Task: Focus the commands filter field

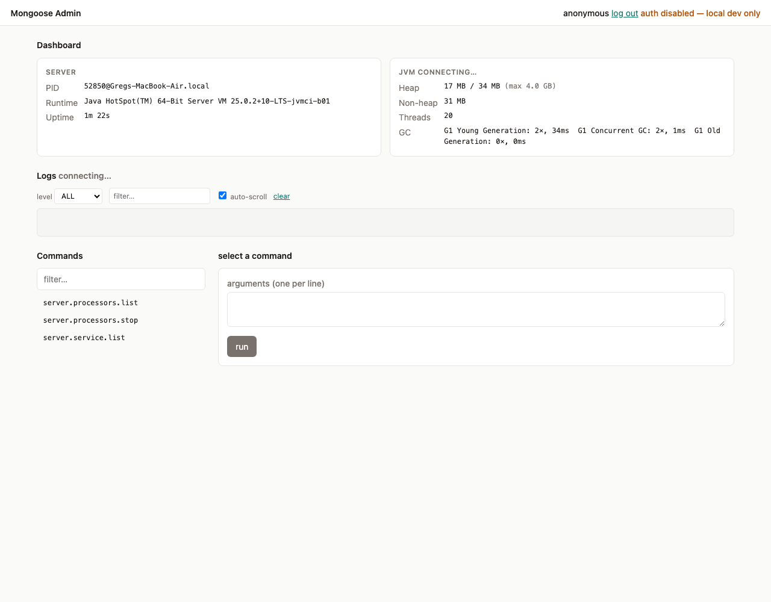Action: point(121,279)
